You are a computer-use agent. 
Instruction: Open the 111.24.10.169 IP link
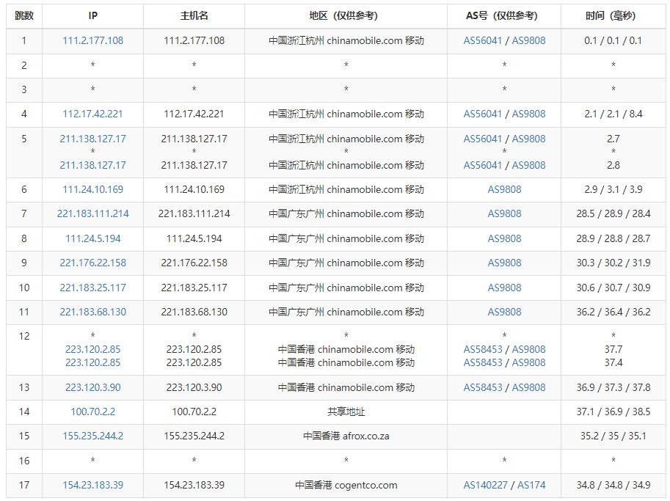tap(92, 189)
